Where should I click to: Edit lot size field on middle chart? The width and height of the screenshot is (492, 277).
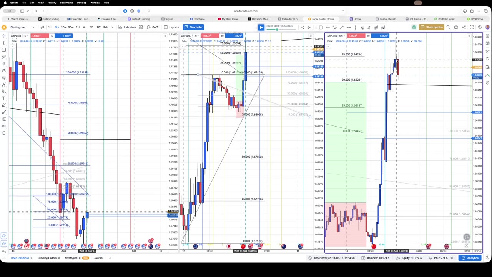tap(222, 36)
